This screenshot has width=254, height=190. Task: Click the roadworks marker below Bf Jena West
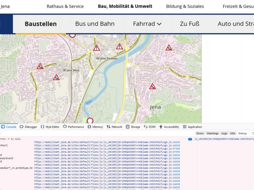tap(56, 77)
